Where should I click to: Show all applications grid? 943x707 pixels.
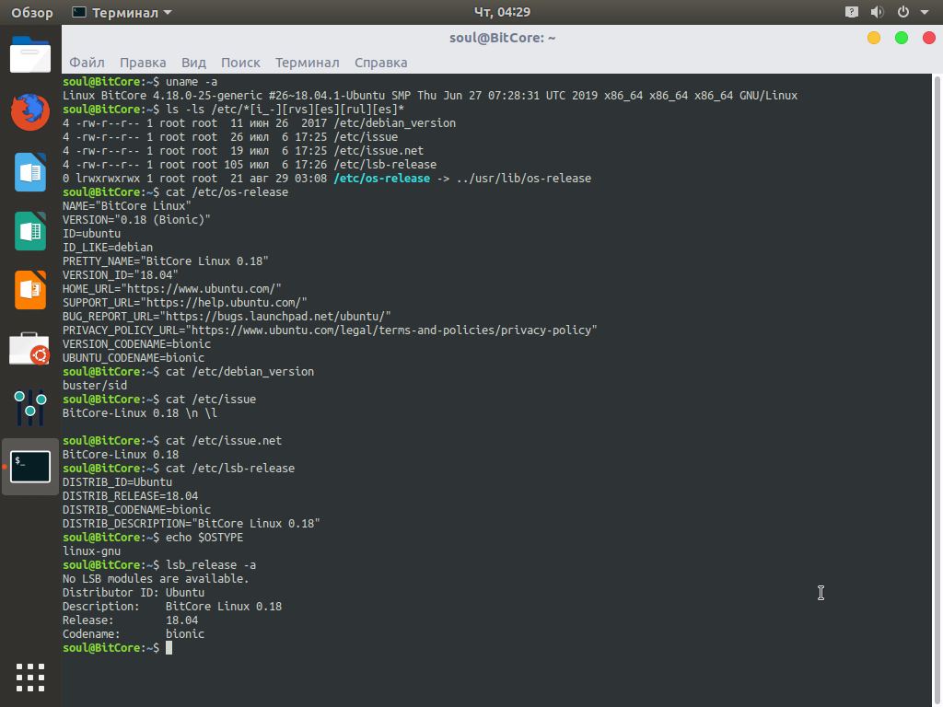click(x=30, y=678)
